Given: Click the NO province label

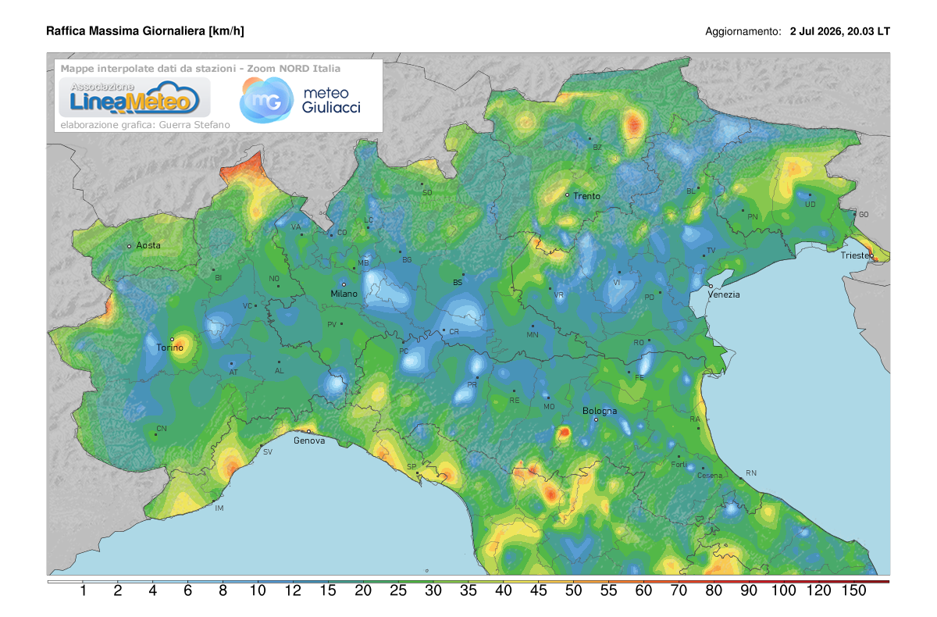Looking at the screenshot, I should point(274,279).
